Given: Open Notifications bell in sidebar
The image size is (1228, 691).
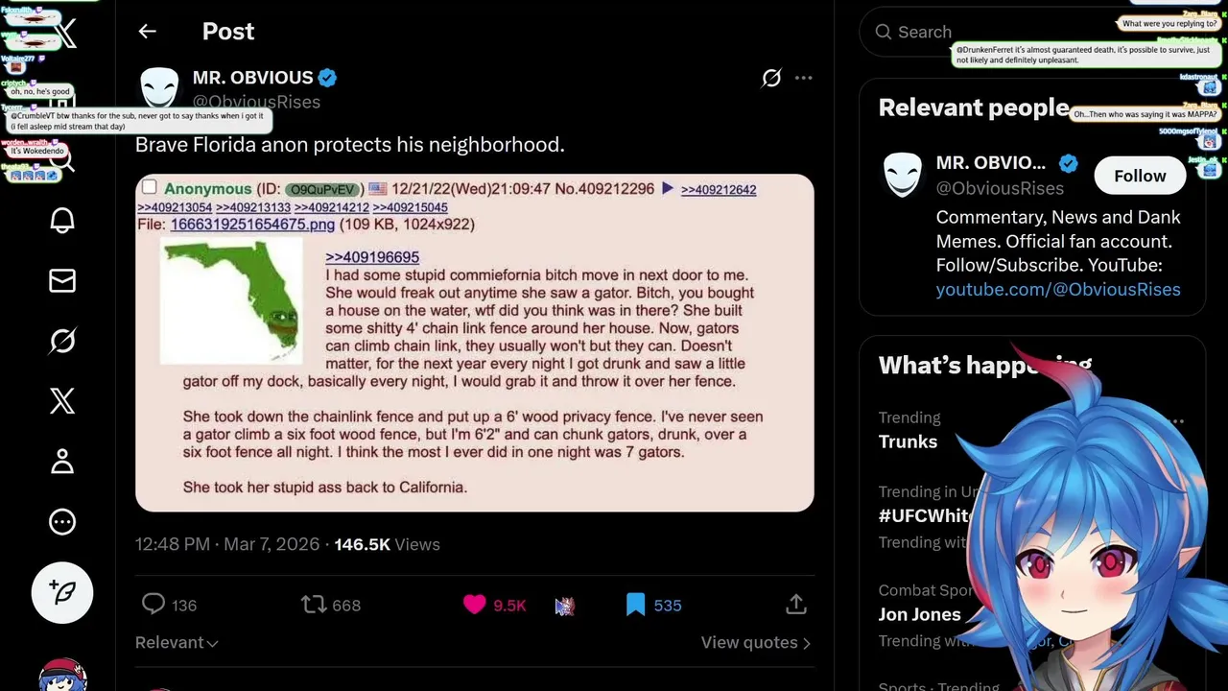Looking at the screenshot, I should click(62, 221).
